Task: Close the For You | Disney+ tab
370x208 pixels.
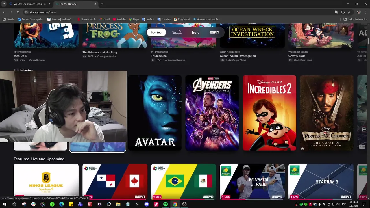Action: (95, 4)
